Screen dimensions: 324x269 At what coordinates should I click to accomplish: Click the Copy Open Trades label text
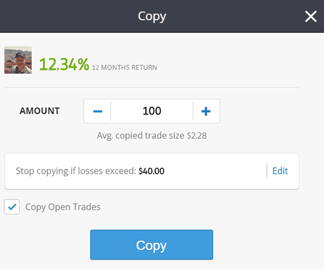coord(63,207)
